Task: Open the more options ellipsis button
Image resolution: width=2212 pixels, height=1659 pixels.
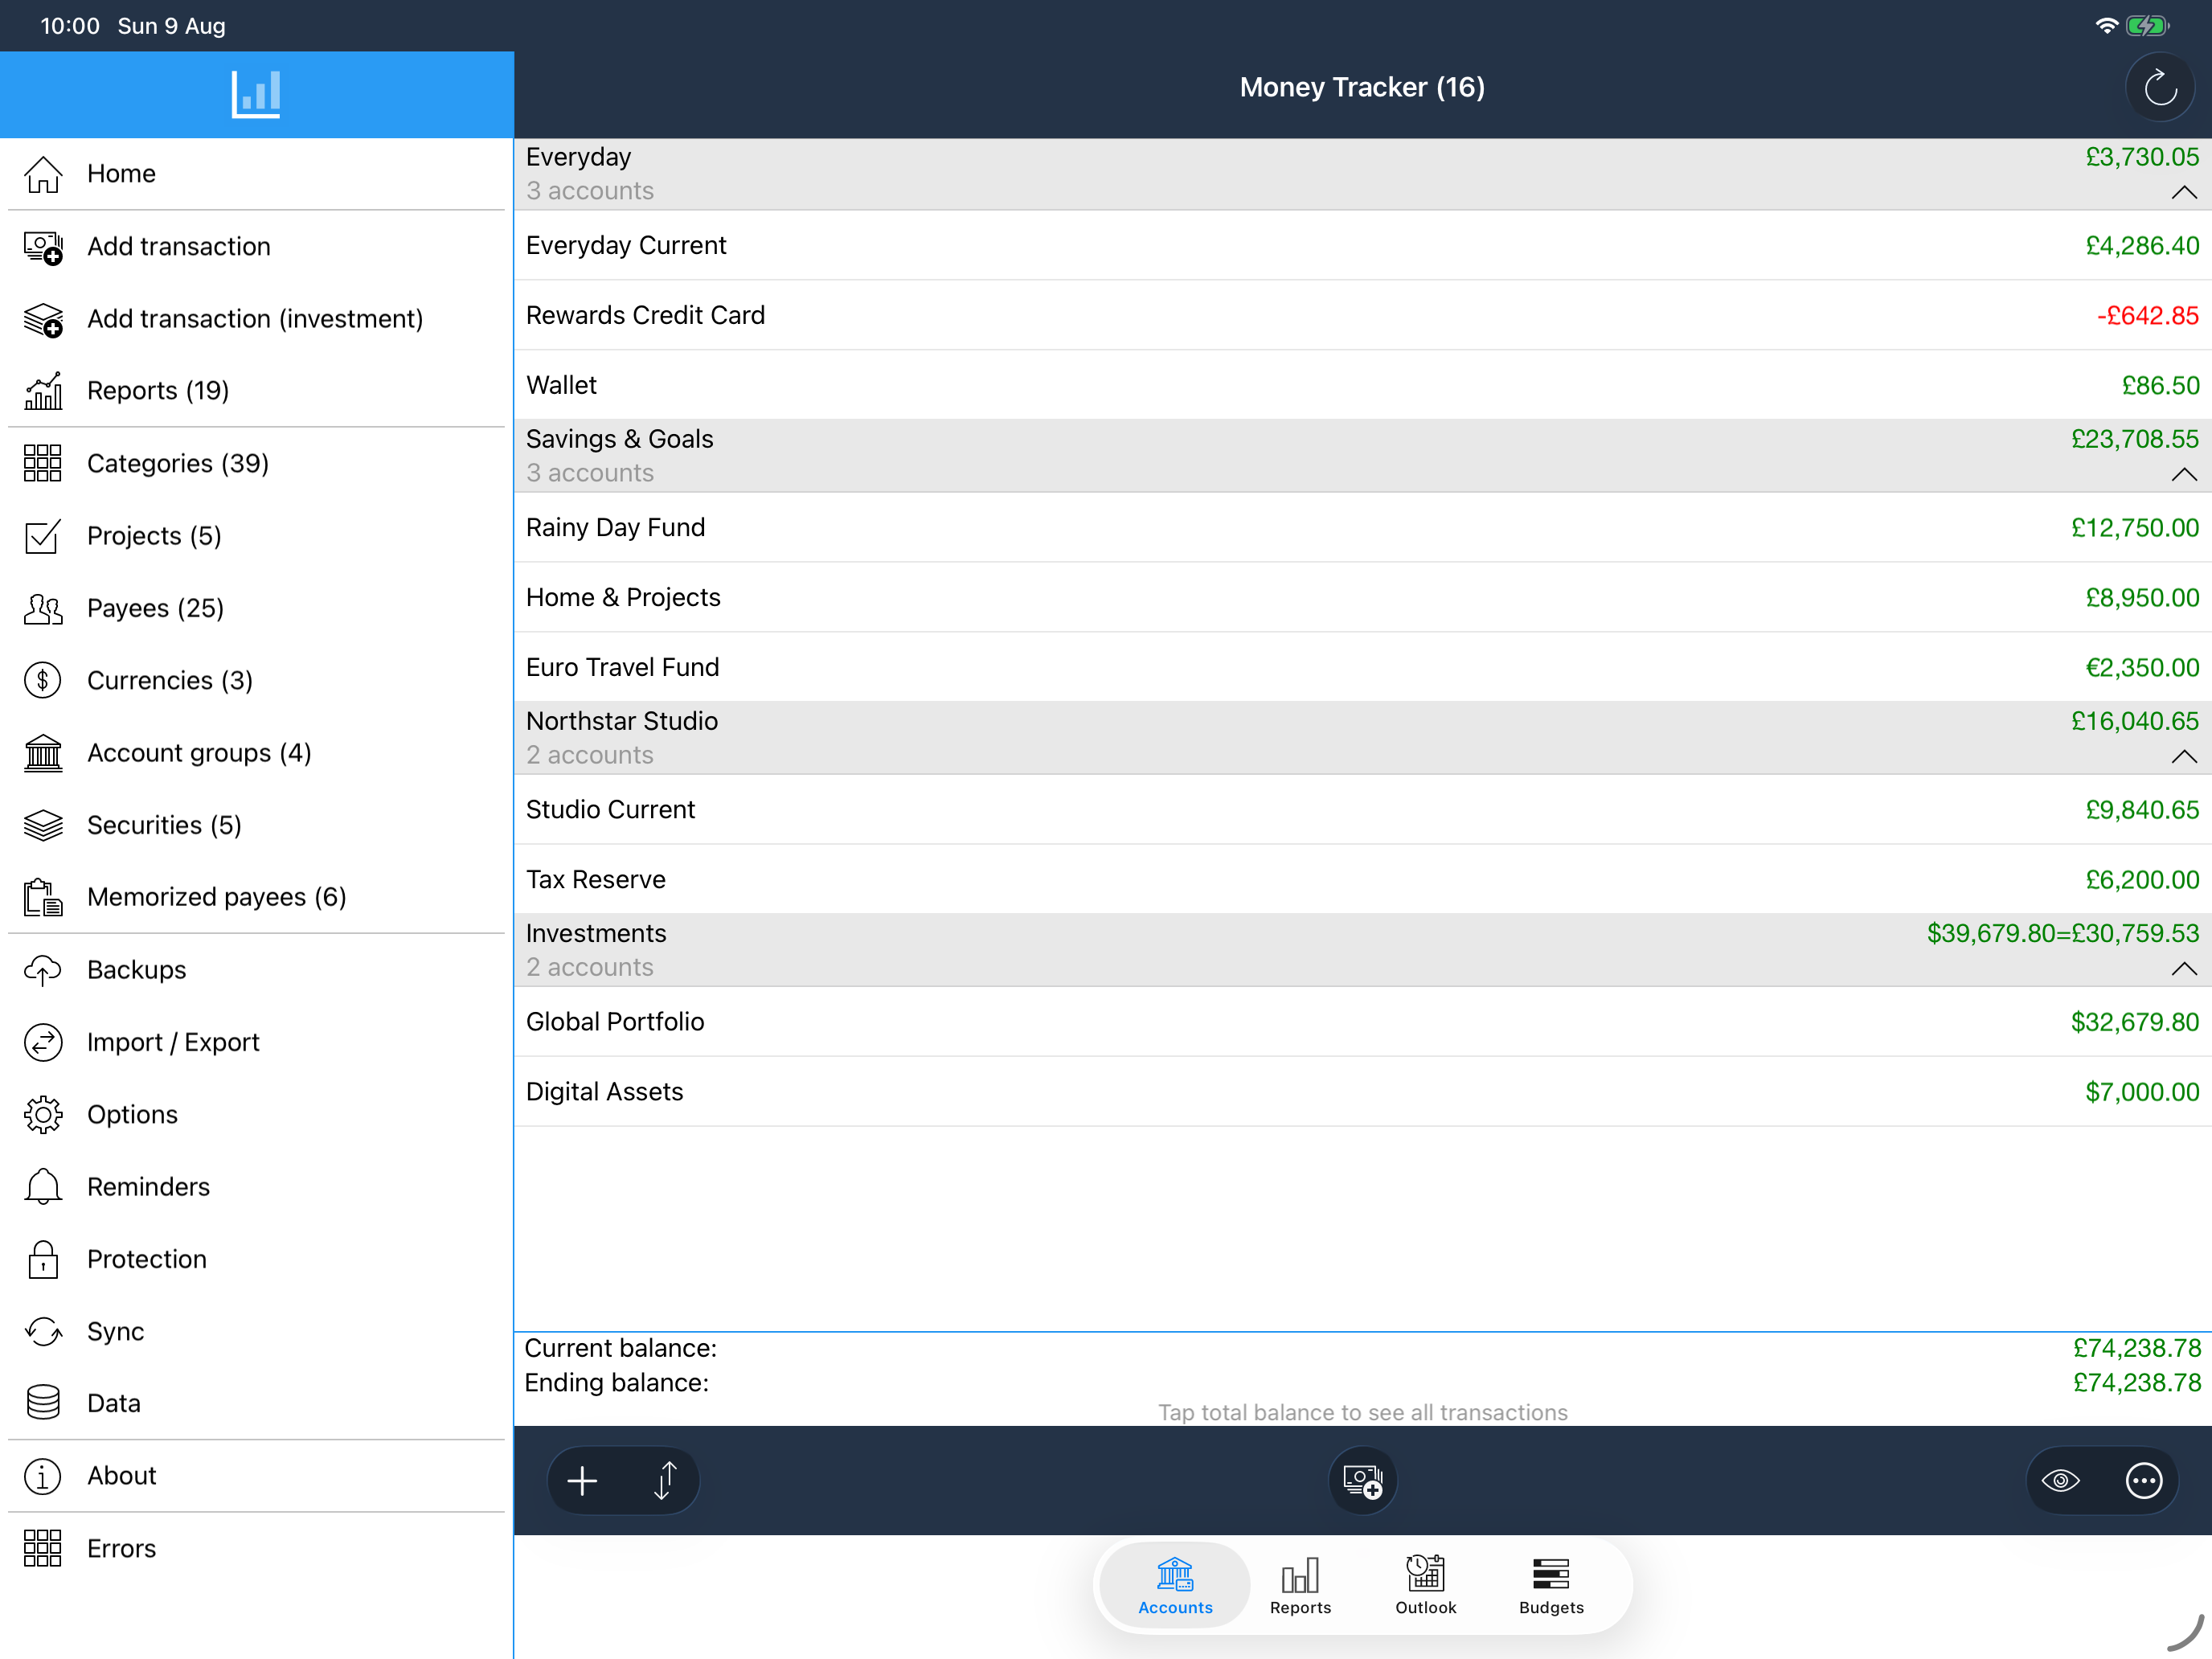Action: pos(2144,1481)
